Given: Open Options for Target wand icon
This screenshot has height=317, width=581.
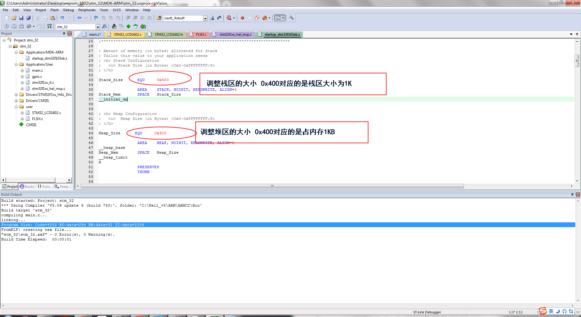Looking at the screenshot, I should tap(104, 26).
